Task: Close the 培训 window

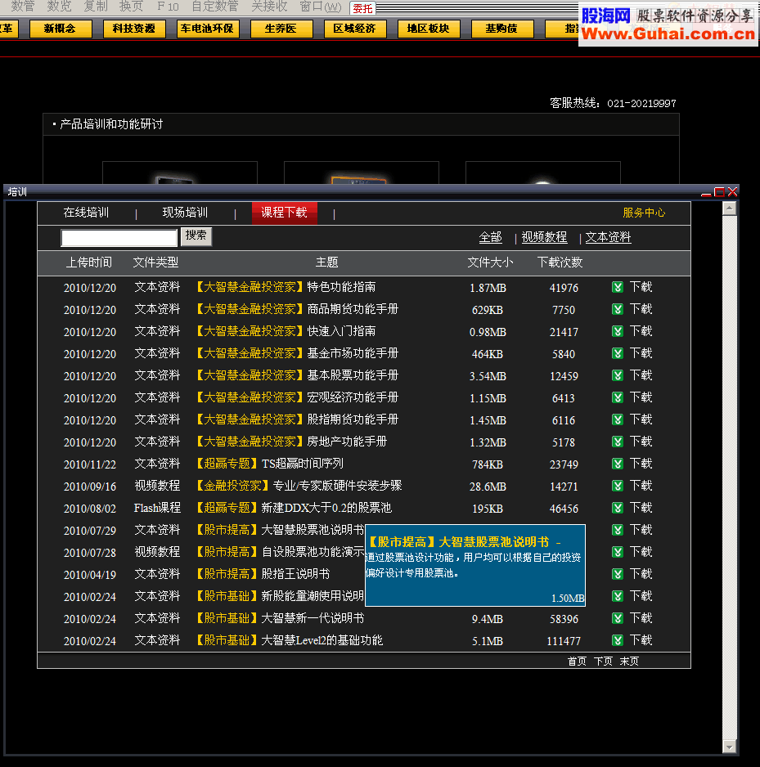Action: pyautogui.click(x=732, y=191)
